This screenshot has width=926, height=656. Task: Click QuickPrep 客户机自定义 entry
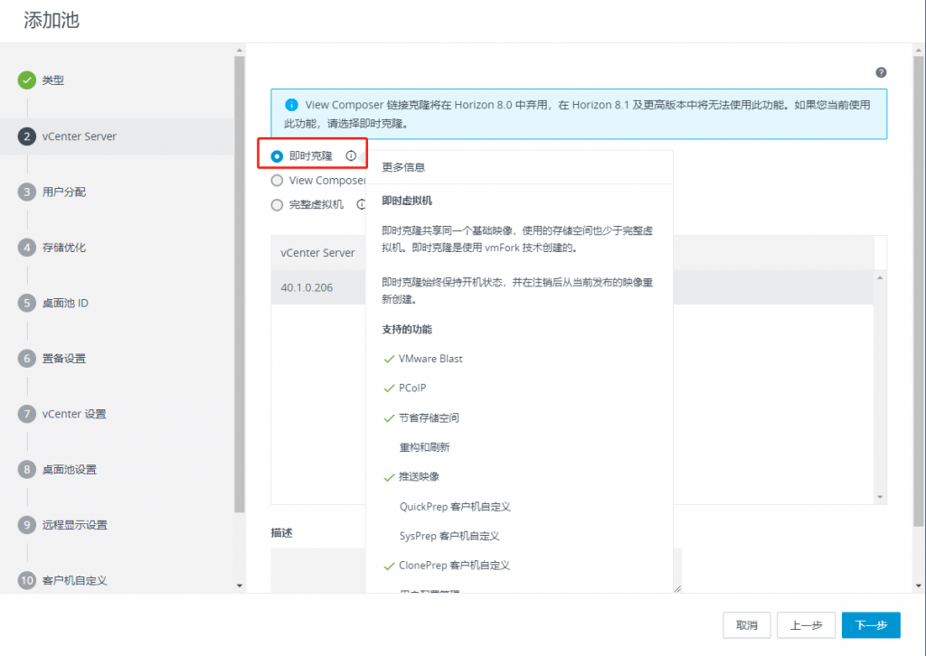[455, 507]
